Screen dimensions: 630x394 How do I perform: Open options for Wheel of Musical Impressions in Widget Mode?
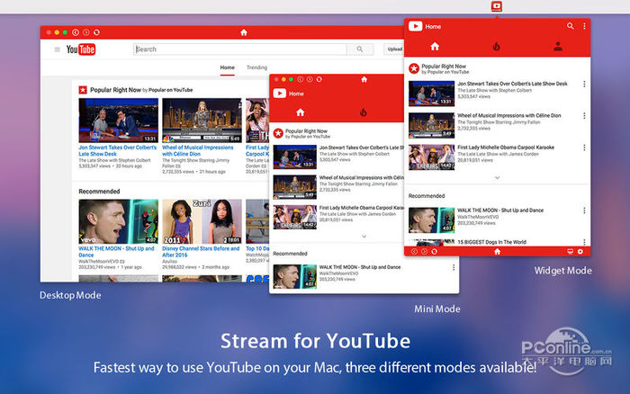(x=584, y=116)
